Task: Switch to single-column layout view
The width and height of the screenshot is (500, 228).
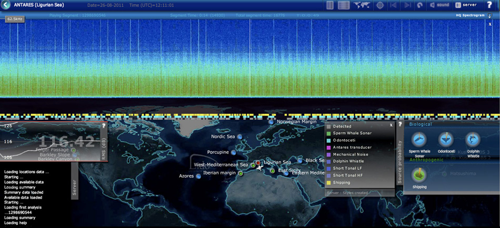Action: tap(330, 5)
